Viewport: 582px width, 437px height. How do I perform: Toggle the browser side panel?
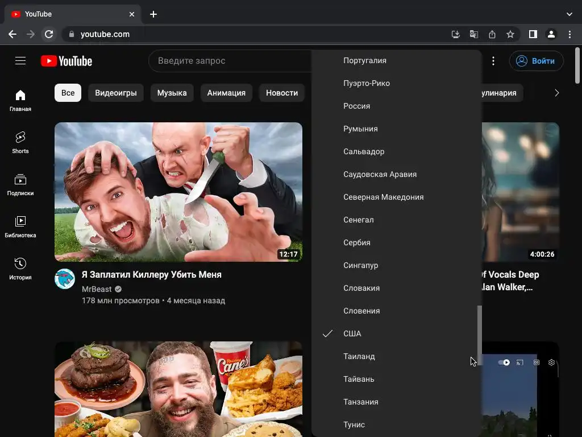(533, 34)
